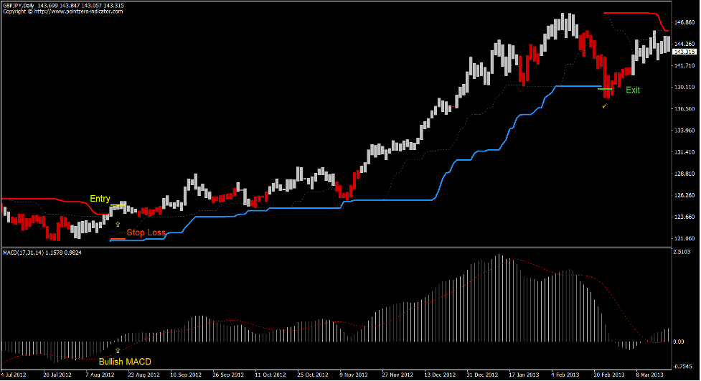Click the up arrow above Bullish MACD
This screenshot has width=701, height=381.
pos(118,349)
